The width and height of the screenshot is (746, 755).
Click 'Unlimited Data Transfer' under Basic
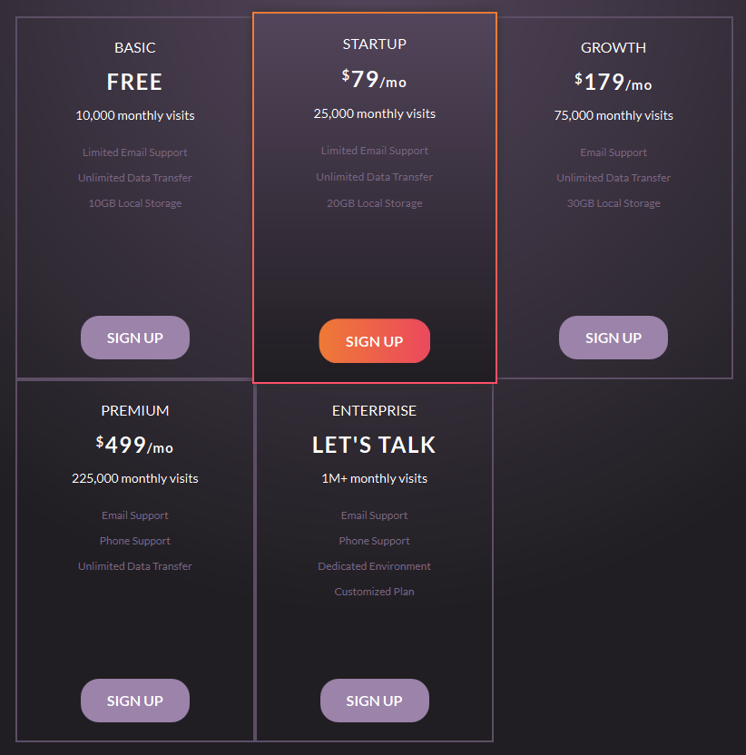tap(134, 177)
